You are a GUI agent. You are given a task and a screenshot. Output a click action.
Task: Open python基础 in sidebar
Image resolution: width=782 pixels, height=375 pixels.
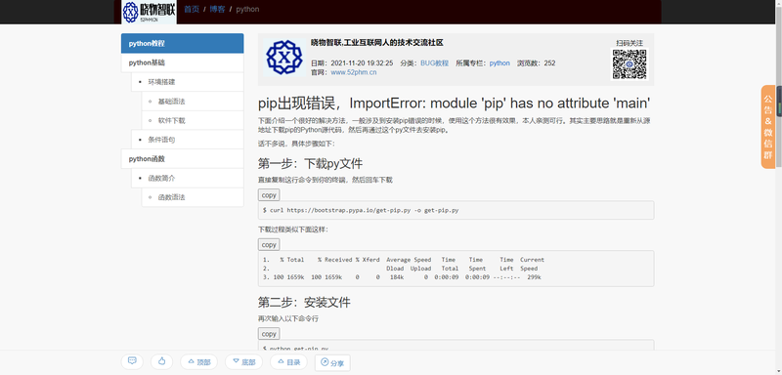pos(183,62)
